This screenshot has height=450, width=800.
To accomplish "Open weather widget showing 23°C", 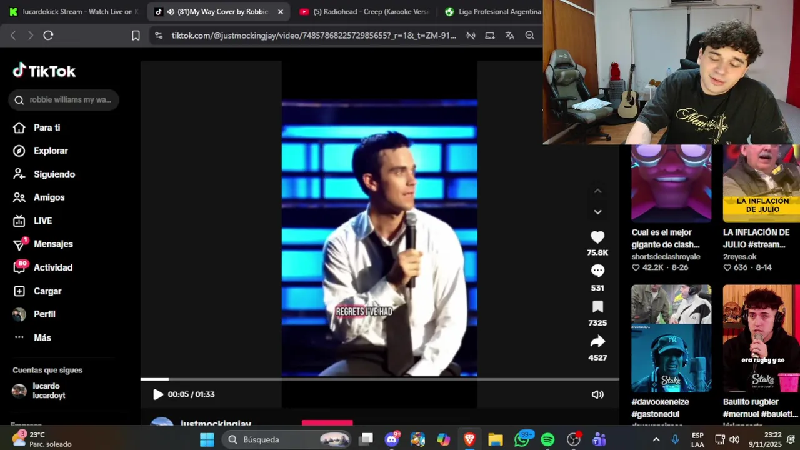I will (42, 439).
